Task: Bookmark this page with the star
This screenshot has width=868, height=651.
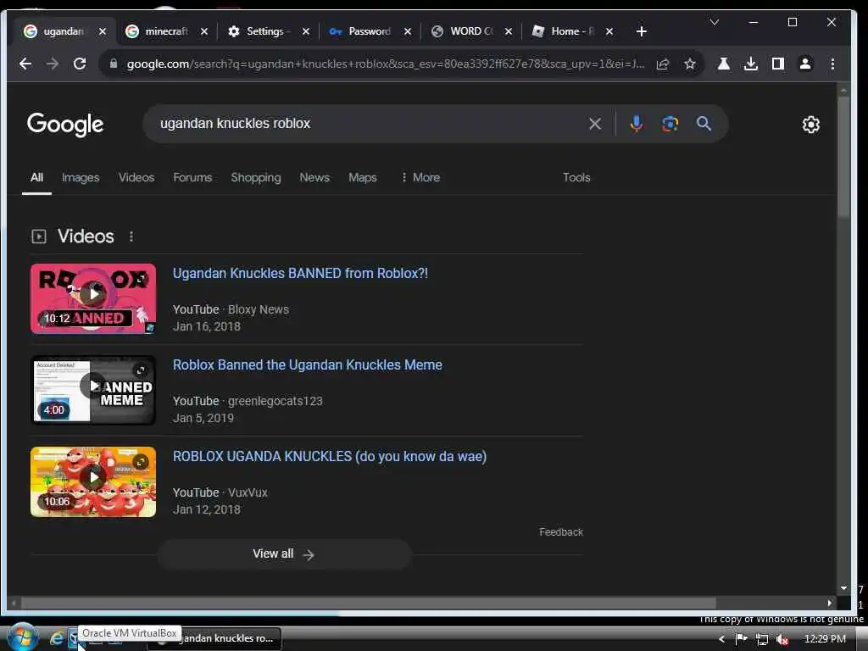Action: 690,64
